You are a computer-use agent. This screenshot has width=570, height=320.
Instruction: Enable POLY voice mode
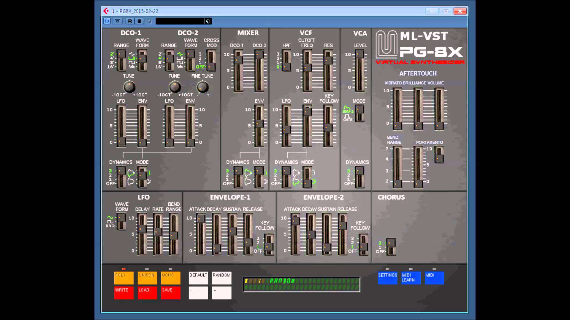pyautogui.click(x=123, y=278)
